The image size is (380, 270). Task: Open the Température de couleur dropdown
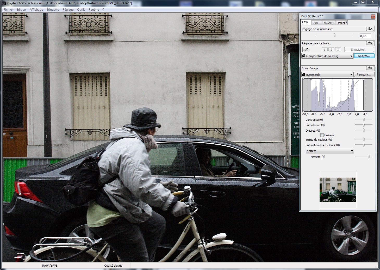(327, 56)
